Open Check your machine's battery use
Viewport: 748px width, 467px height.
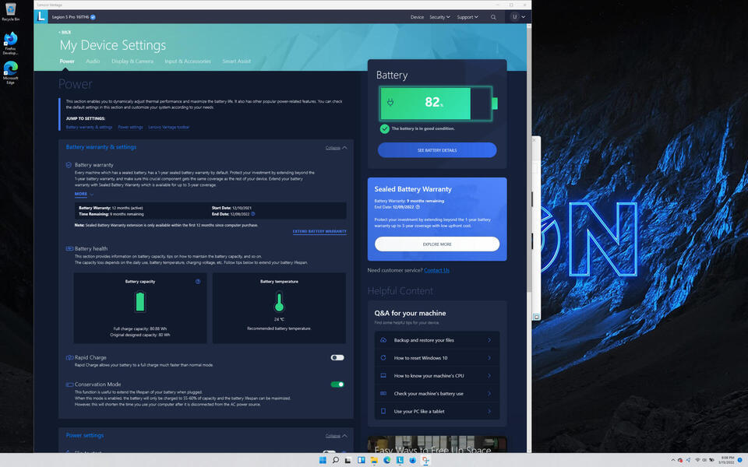click(437, 394)
